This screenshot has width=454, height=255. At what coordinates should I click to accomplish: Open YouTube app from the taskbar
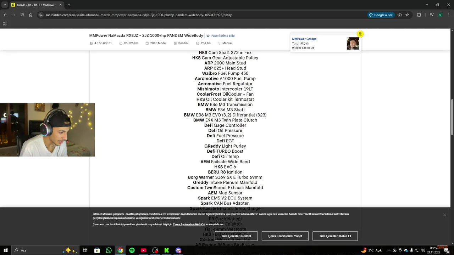point(143,250)
